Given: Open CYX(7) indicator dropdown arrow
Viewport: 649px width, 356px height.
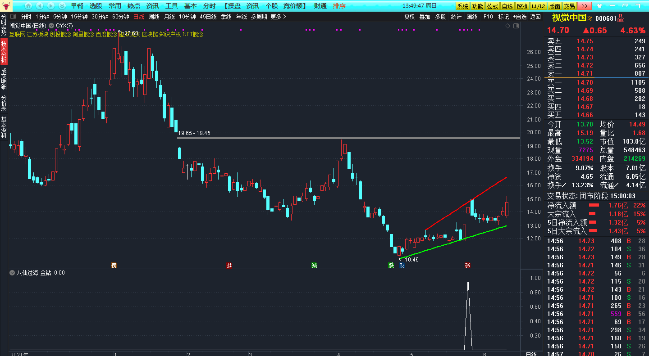Looking at the screenshot, I should tap(51, 26).
